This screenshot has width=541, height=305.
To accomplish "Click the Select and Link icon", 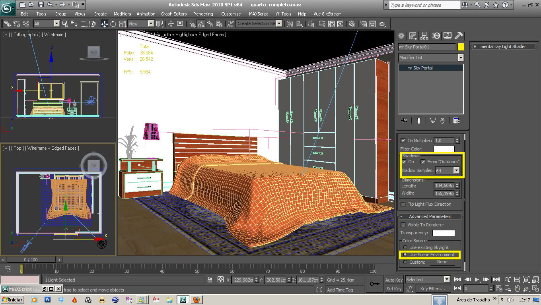I will tap(7, 24).
